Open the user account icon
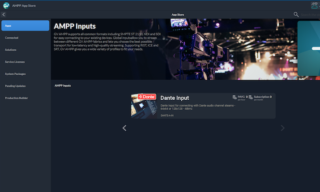Screen dimensions: 320x192 tap(315, 5)
